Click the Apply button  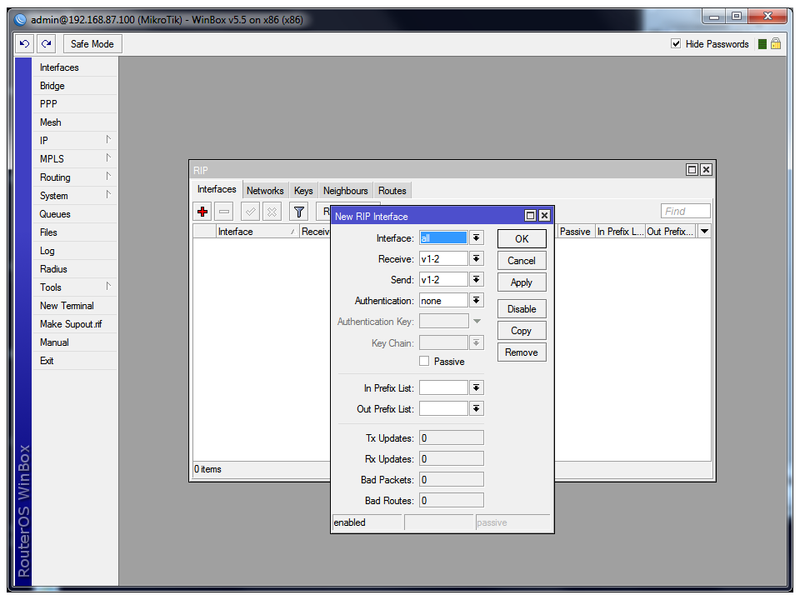click(522, 282)
